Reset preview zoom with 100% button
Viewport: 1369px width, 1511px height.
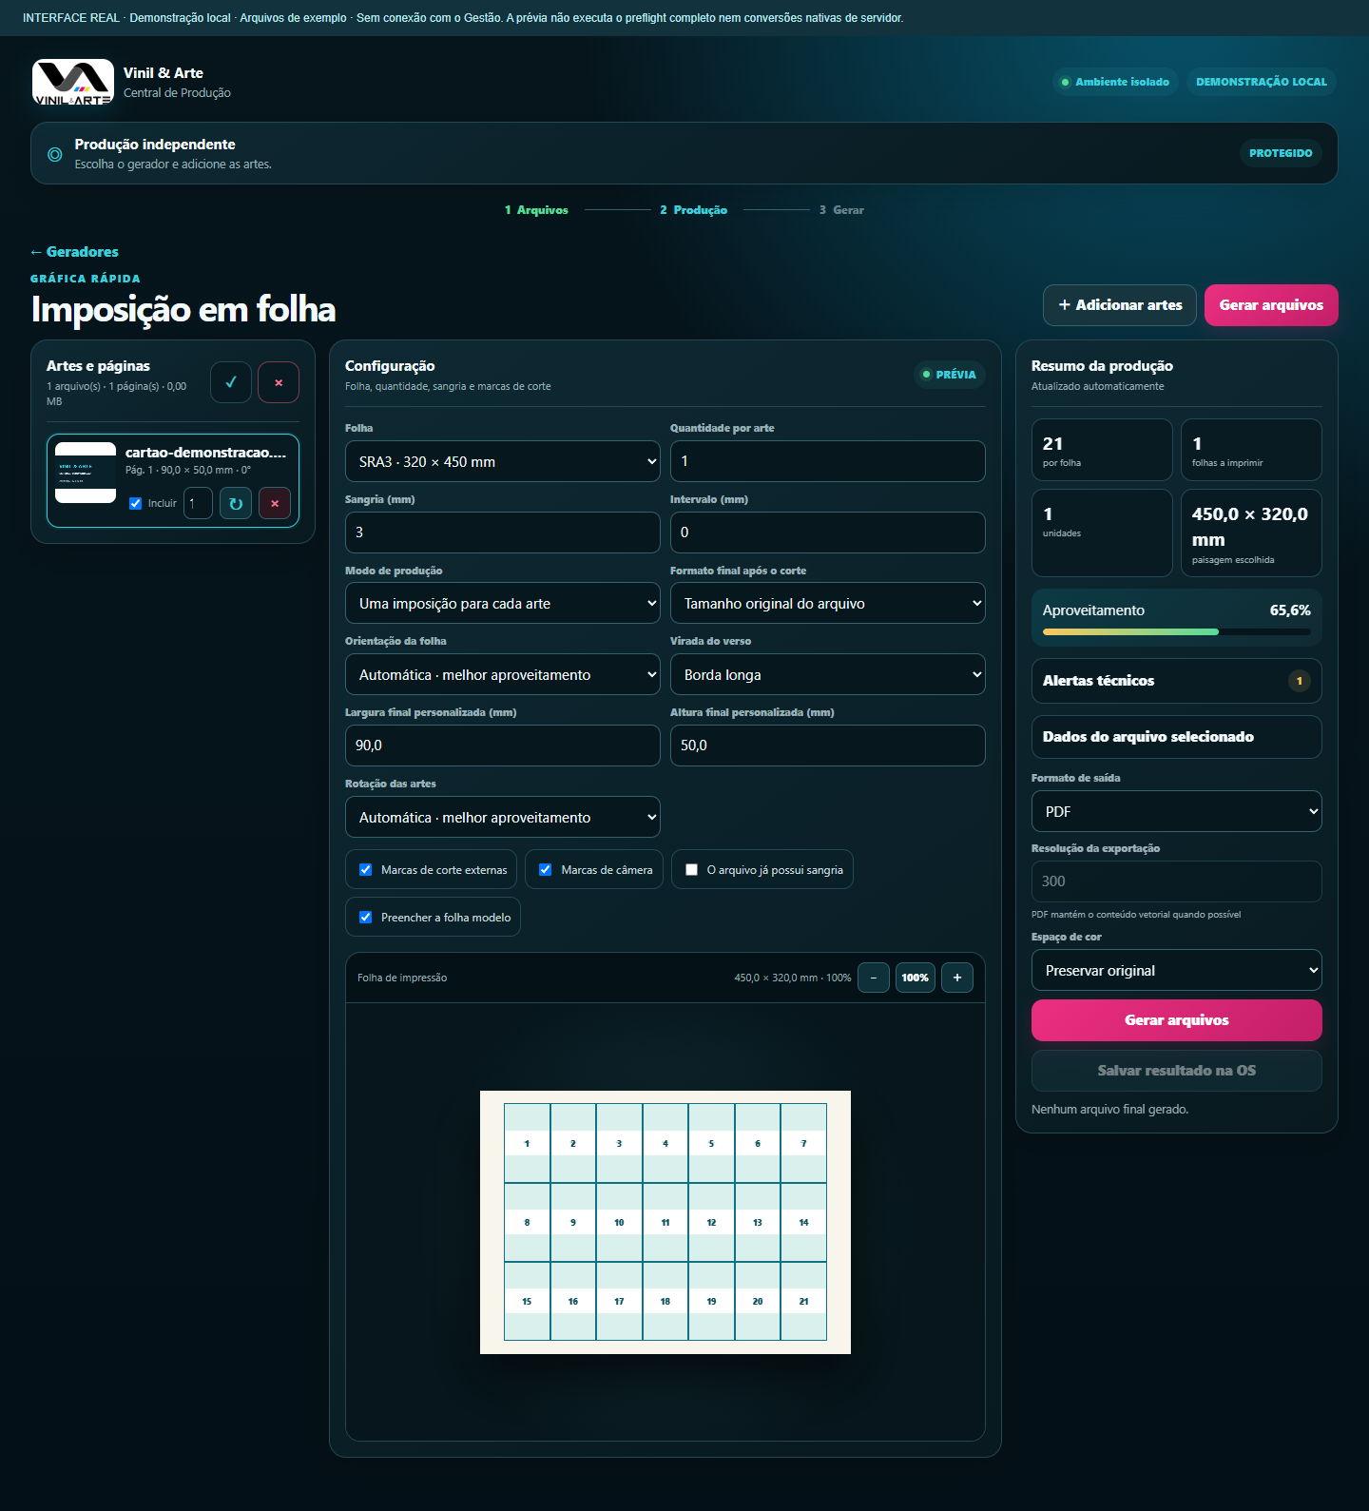click(916, 978)
